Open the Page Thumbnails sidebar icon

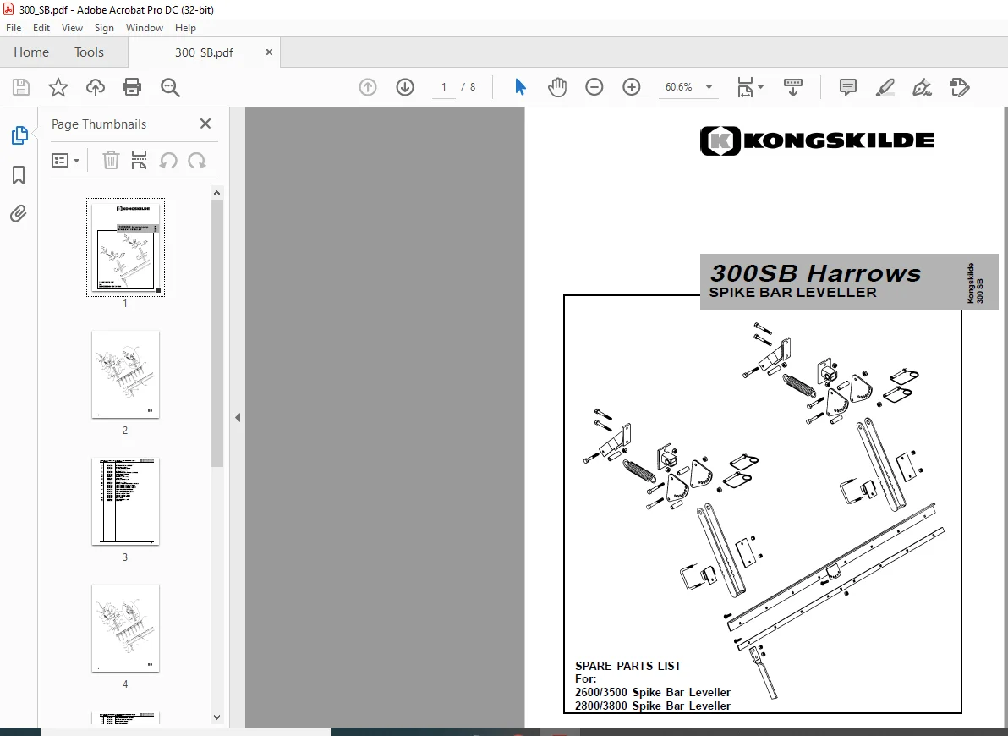click(19, 135)
